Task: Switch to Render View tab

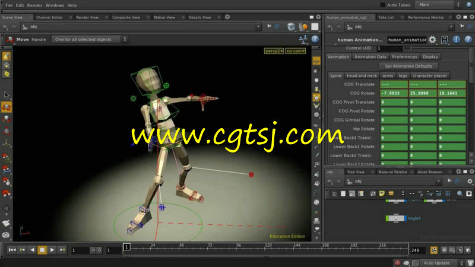Action: click(87, 17)
